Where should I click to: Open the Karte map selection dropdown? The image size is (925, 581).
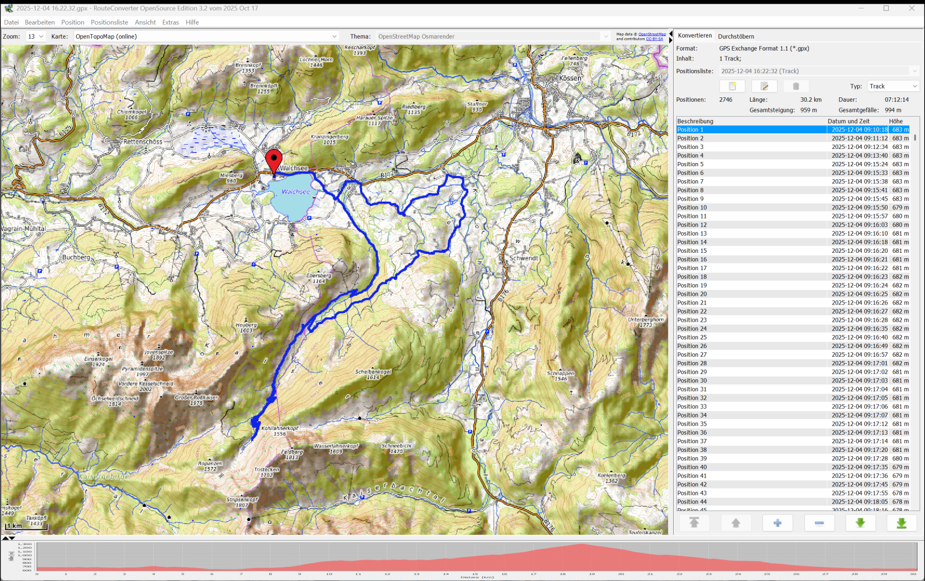(x=206, y=37)
